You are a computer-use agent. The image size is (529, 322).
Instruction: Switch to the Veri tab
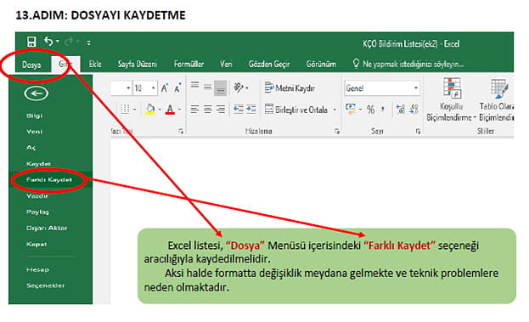pos(226,64)
